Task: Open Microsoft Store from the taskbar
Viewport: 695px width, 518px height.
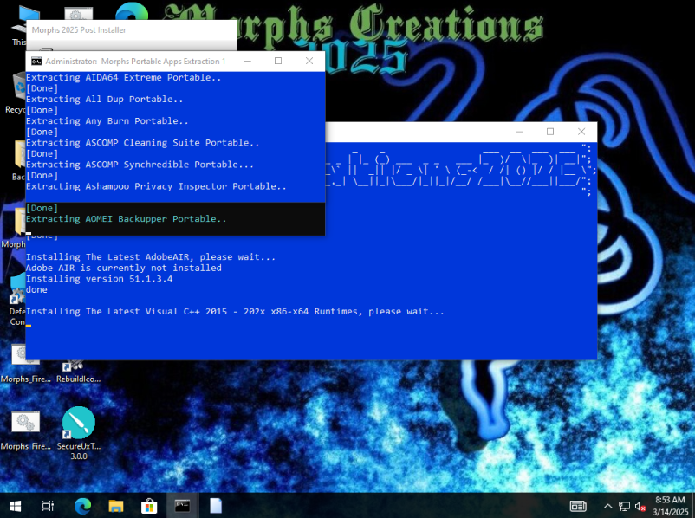Action: coord(149,506)
